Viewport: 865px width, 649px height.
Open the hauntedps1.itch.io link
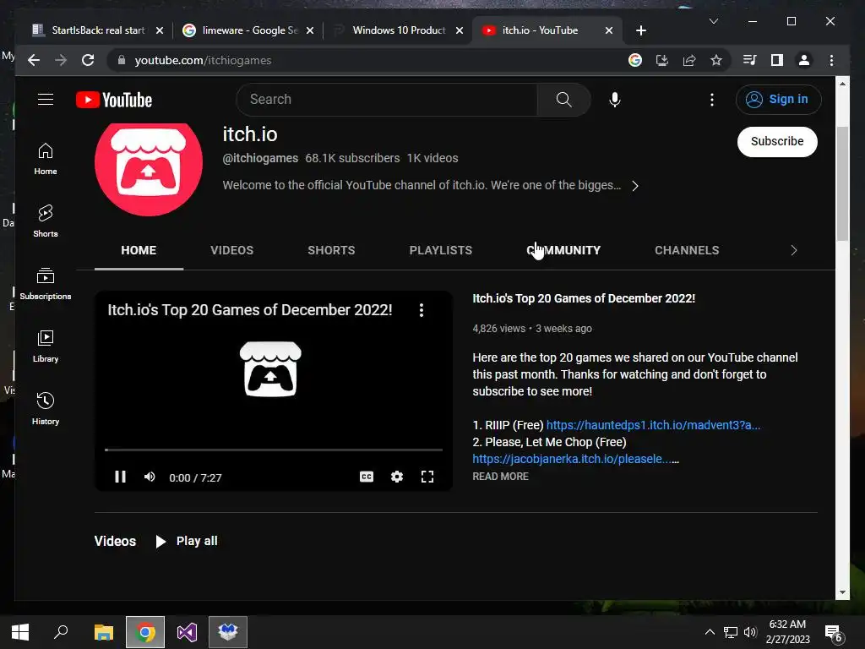(x=653, y=425)
